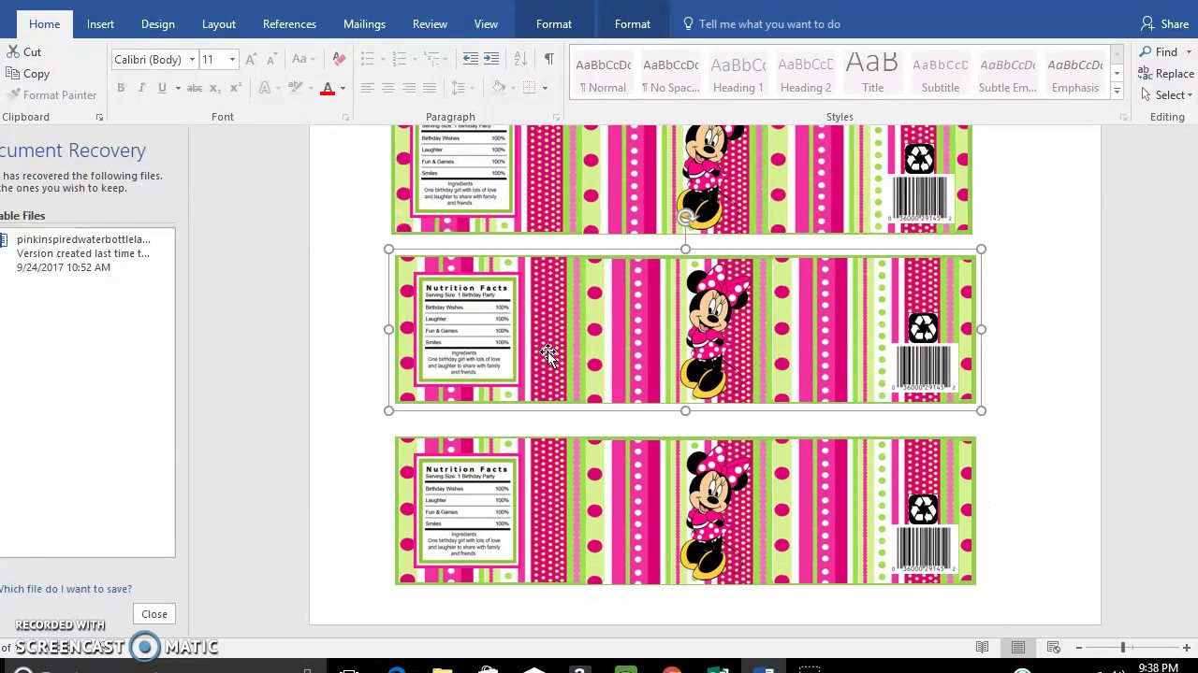
Task: Open the Calibri (Body) font dropdown
Action: [x=192, y=60]
